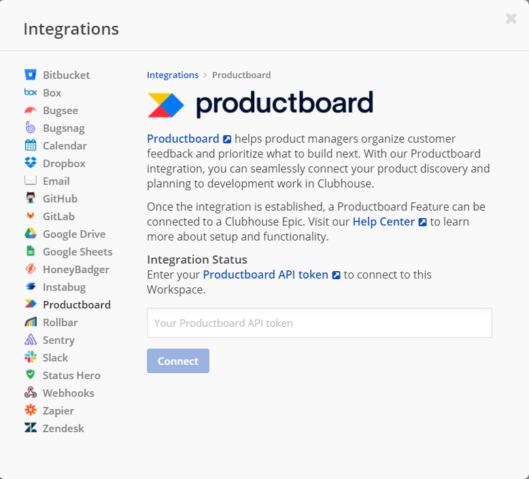This screenshot has height=479, width=529.
Task: Click the GitHub octocat icon
Action: point(31,198)
